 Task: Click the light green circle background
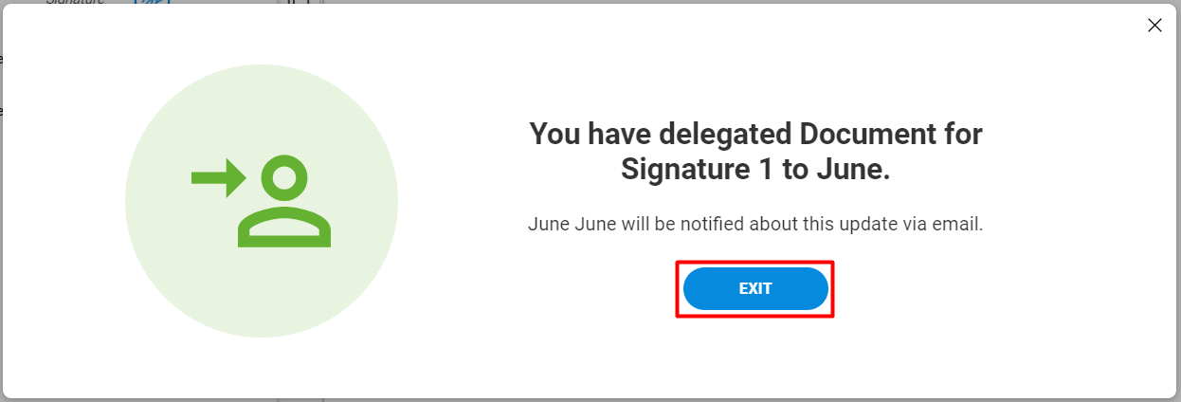pyautogui.click(x=262, y=201)
